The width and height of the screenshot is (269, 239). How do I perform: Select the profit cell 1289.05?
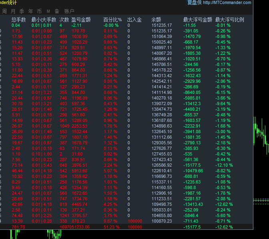(x=80, y=120)
